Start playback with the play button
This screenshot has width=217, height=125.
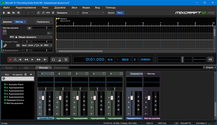[32, 60]
